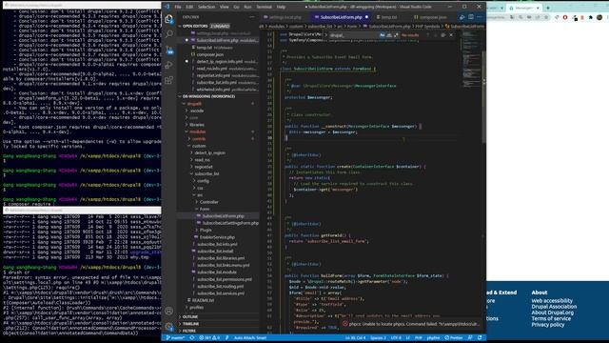Toggle Match Case in find widget
Image resolution: width=609 pixels, height=343 pixels.
pos(383,35)
